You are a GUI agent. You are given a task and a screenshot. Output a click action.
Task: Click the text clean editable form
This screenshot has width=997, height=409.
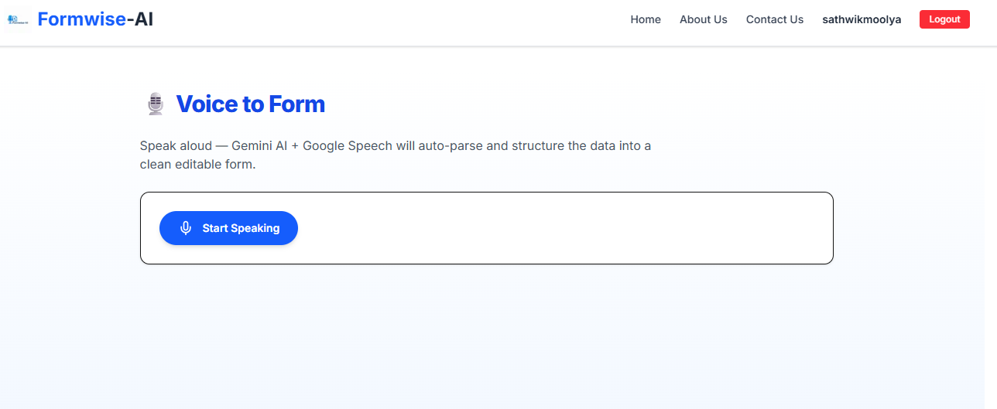coord(197,164)
